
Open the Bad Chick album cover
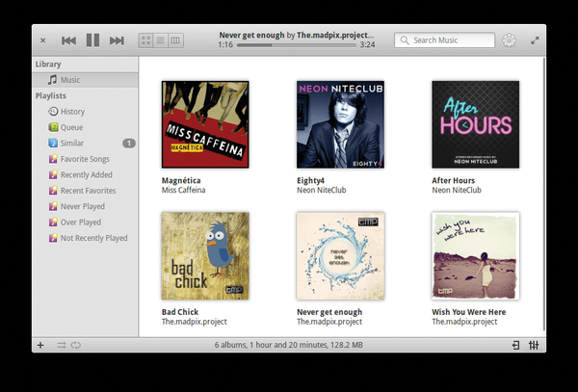point(205,256)
